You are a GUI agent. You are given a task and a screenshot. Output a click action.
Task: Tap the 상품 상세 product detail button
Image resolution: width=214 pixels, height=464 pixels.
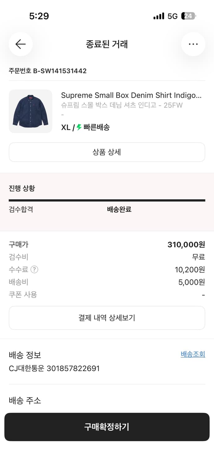point(107,152)
